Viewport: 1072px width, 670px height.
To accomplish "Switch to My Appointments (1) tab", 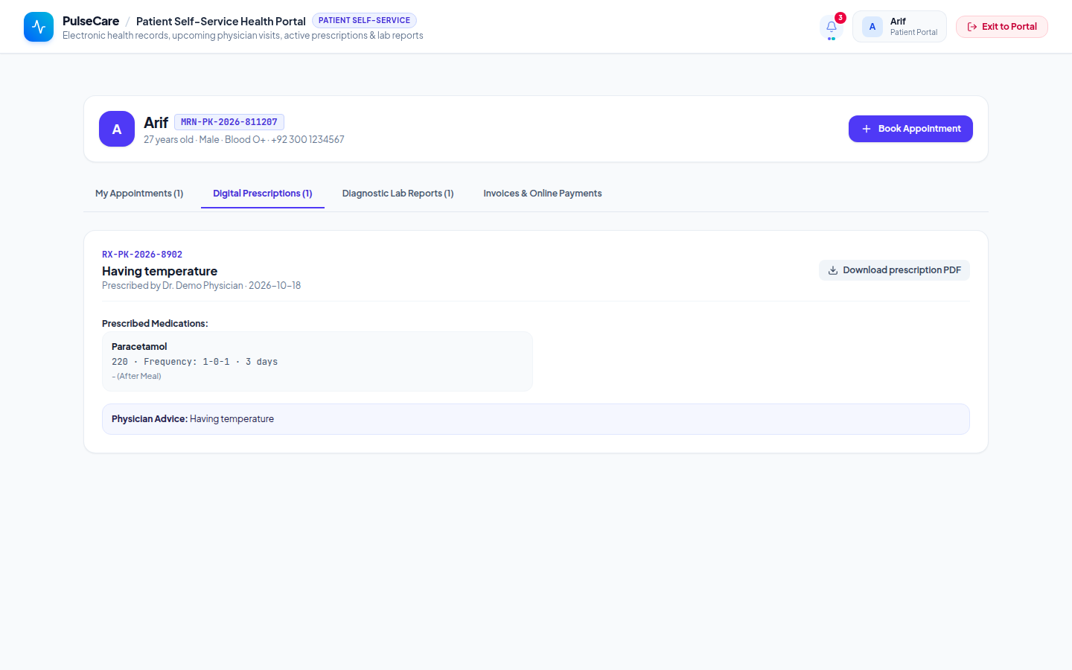I will [x=139, y=194].
